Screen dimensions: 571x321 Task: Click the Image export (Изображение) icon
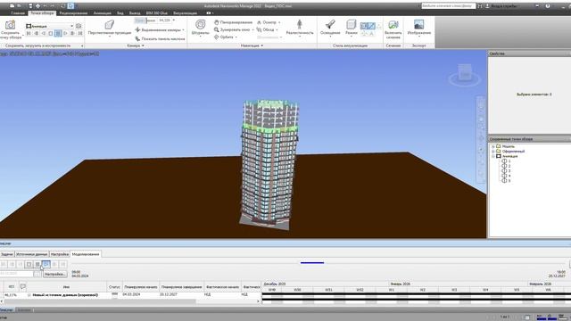(x=418, y=24)
